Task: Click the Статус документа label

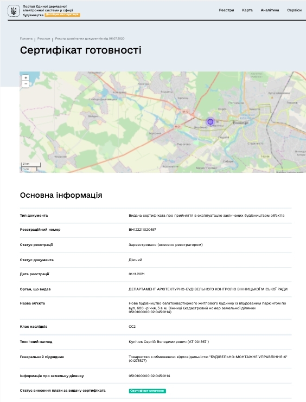Action: [37, 260]
